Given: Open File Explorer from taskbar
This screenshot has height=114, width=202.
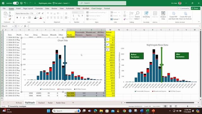Looking at the screenshot, I should coord(101,111).
